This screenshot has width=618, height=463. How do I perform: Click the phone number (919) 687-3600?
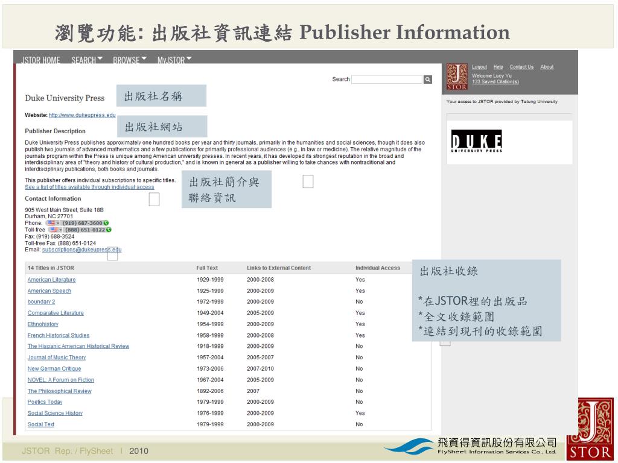(82, 223)
